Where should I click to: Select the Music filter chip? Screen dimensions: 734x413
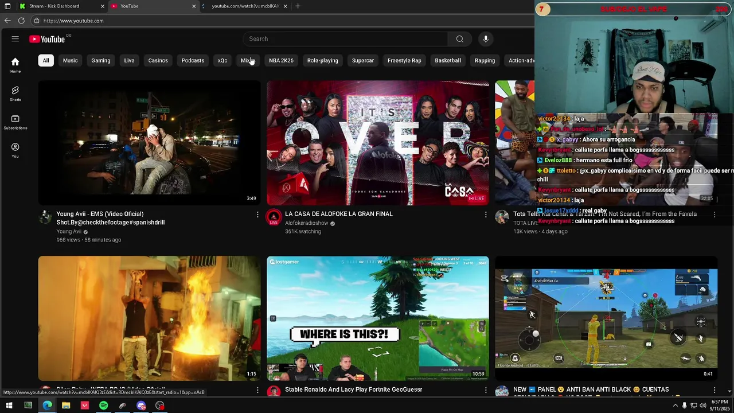click(70, 60)
